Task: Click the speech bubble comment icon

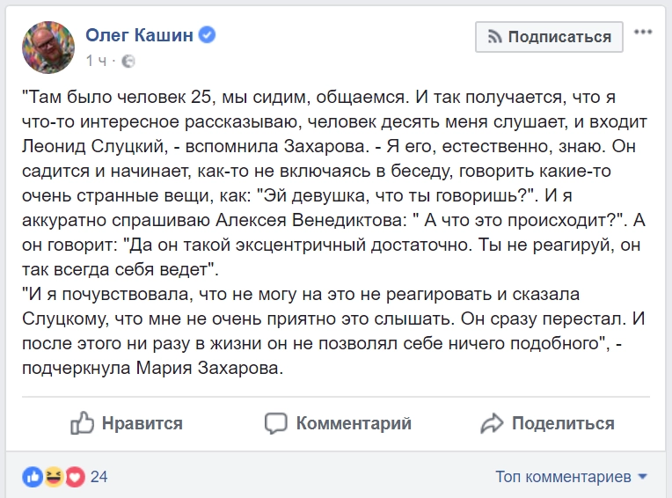Action: 276,423
